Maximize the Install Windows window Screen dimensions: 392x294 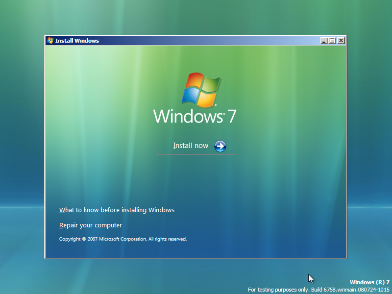tap(332, 40)
